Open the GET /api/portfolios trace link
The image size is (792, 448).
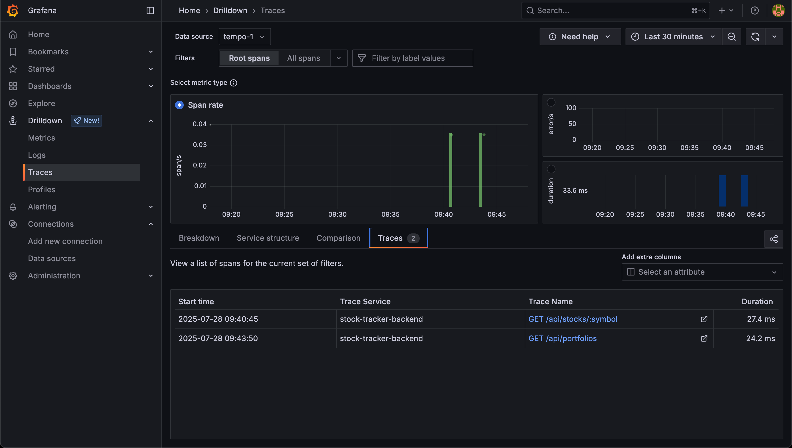tap(562, 338)
